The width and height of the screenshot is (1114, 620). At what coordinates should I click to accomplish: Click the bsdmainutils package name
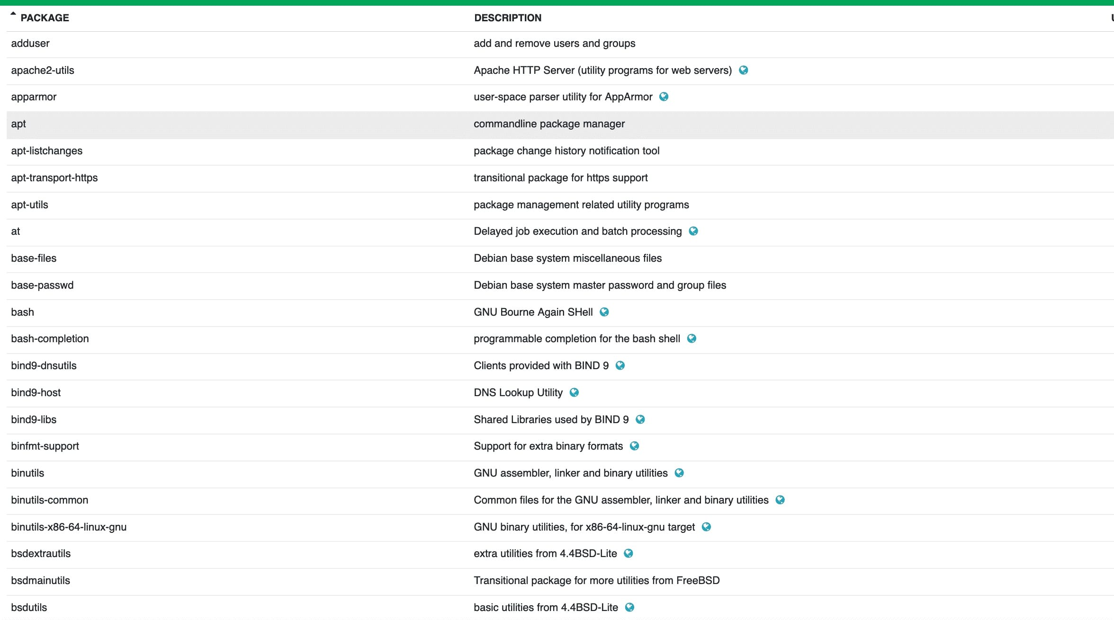pos(40,580)
